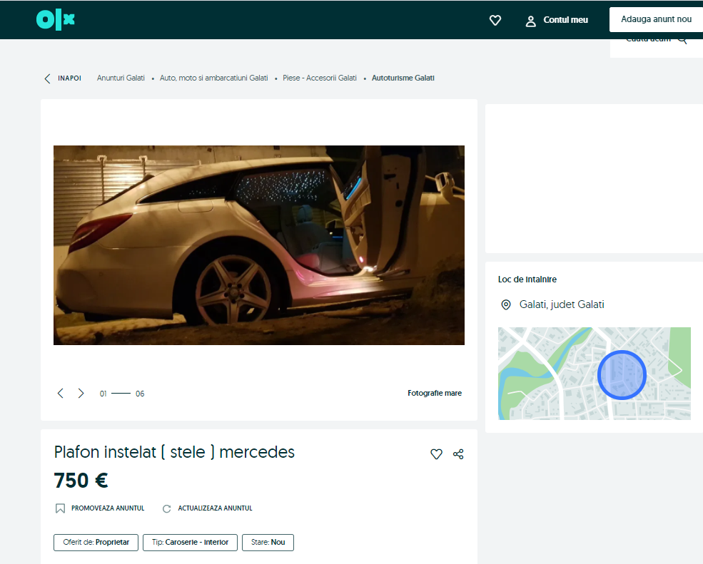Open the Galati location map
The width and height of the screenshot is (703, 564).
594,373
